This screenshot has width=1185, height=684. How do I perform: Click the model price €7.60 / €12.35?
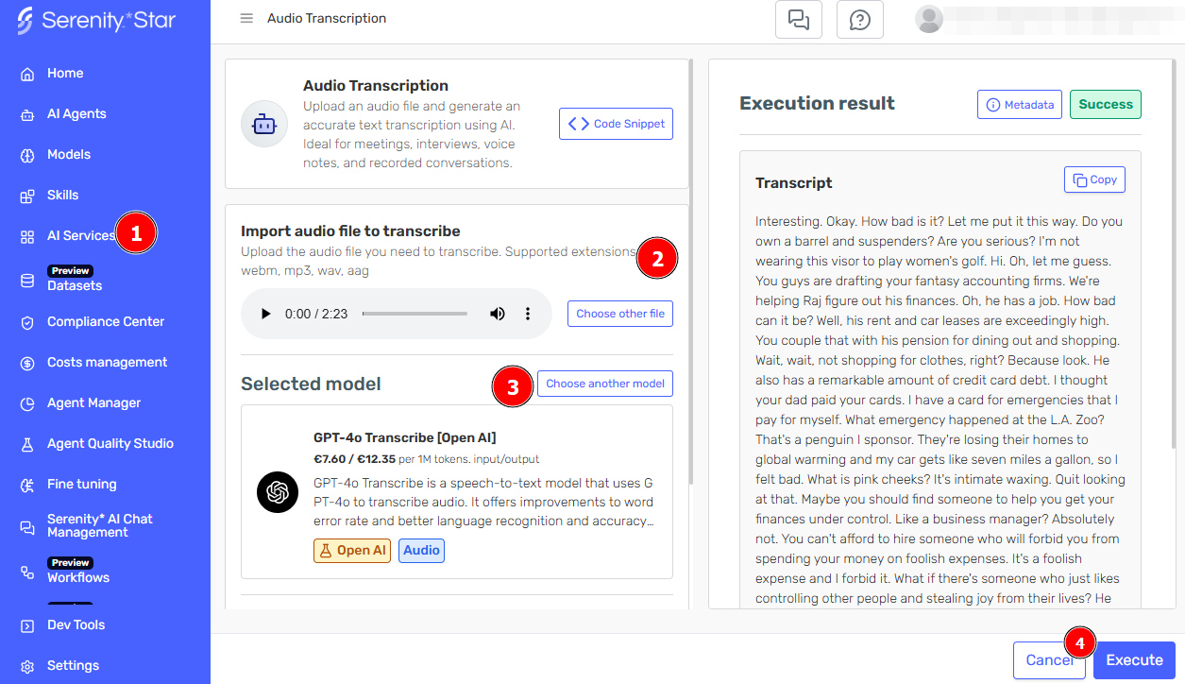pos(354,459)
